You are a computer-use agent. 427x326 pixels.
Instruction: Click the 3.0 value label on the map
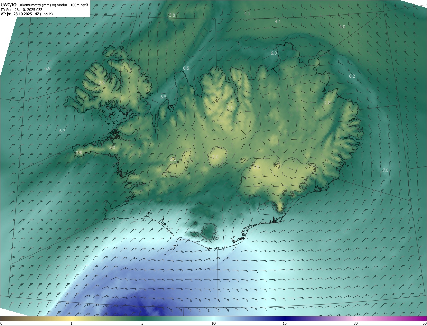[112, 148]
